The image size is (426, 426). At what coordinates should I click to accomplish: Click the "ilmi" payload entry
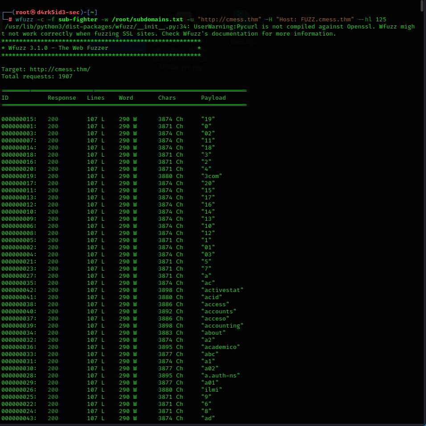211,390
